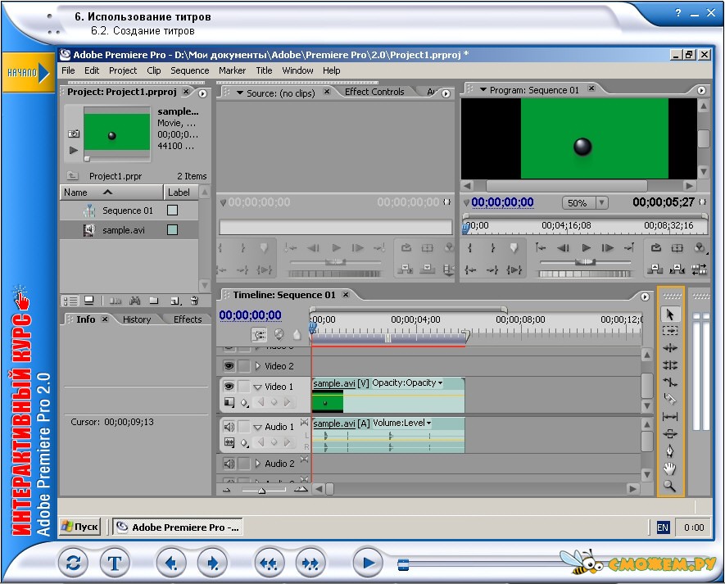Set poster frame in Project preview
725x584 pixels.
(74, 134)
